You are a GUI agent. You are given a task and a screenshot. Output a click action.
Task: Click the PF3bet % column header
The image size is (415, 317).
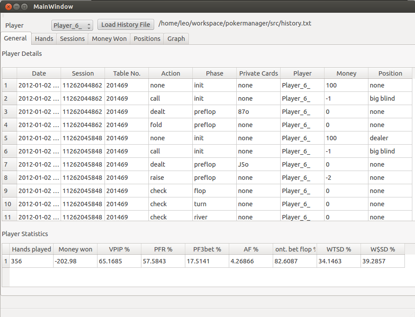coord(207,249)
